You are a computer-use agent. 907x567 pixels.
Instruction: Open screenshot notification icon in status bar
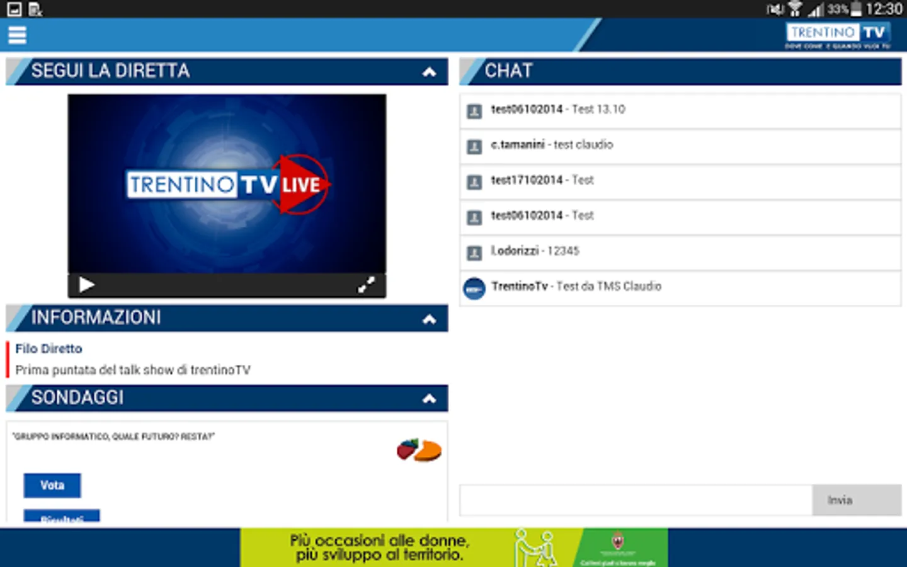(x=14, y=9)
